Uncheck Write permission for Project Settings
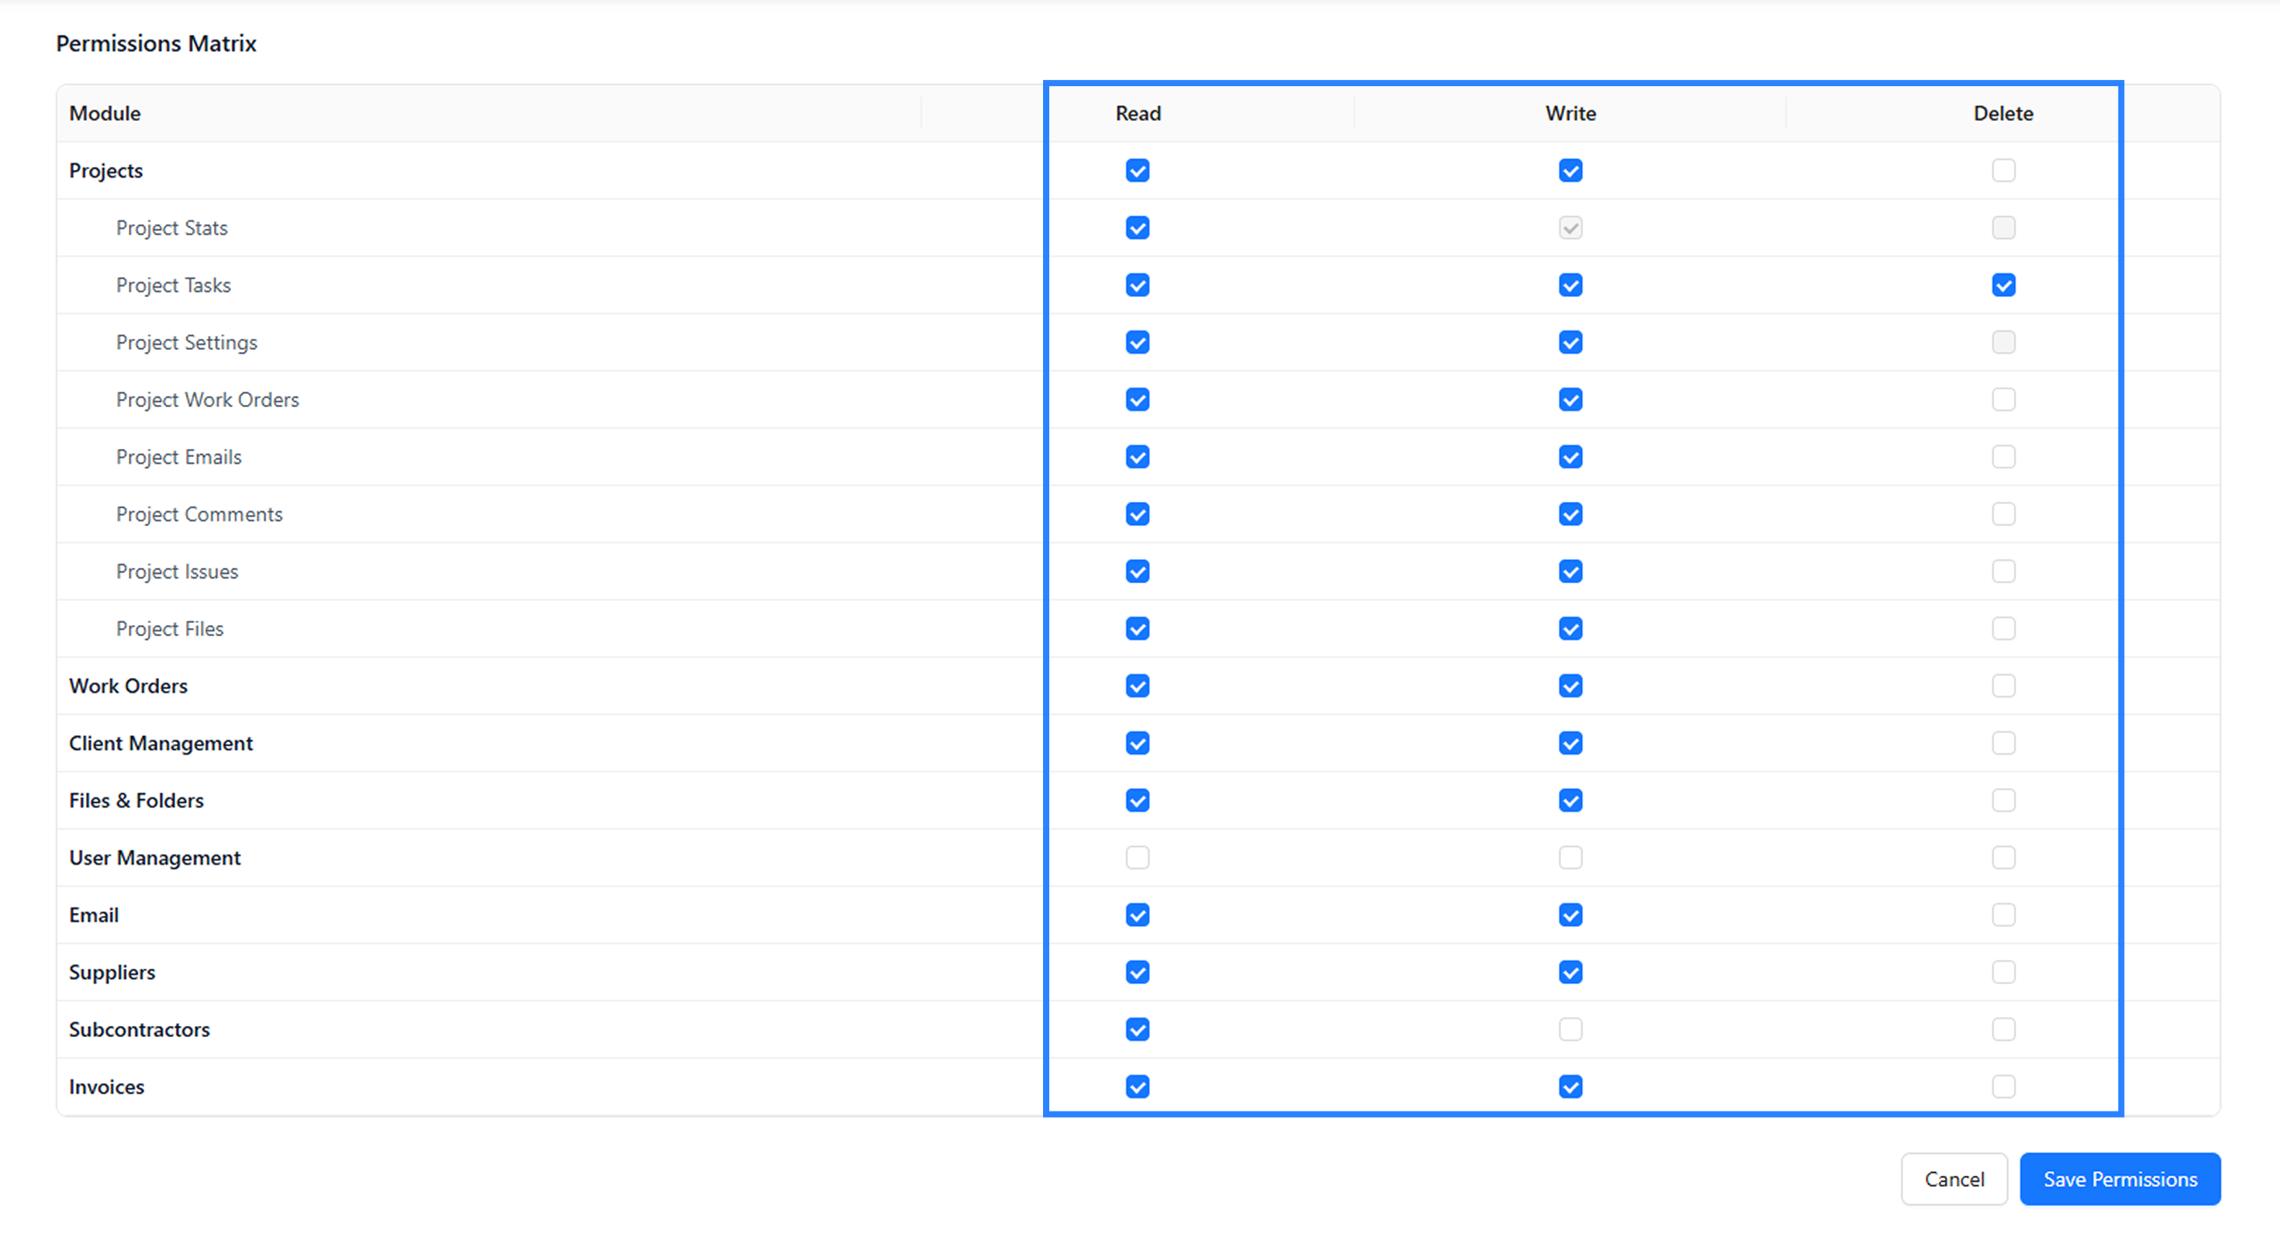 pos(1570,343)
